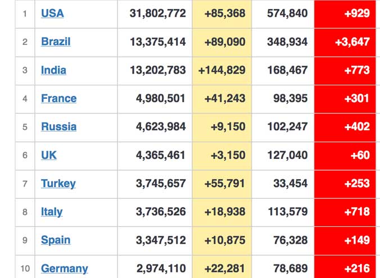Select Spain total deaths 76,328 cell
Viewport: 380px width, 278px height.
[283, 241]
